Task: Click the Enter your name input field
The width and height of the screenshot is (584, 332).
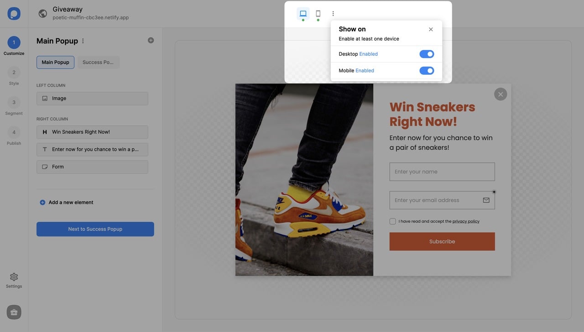Action: [442, 172]
